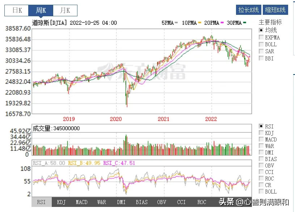Open the OBV tab in bottom bar
This screenshot has height=212, width=295.
(x=161, y=202)
